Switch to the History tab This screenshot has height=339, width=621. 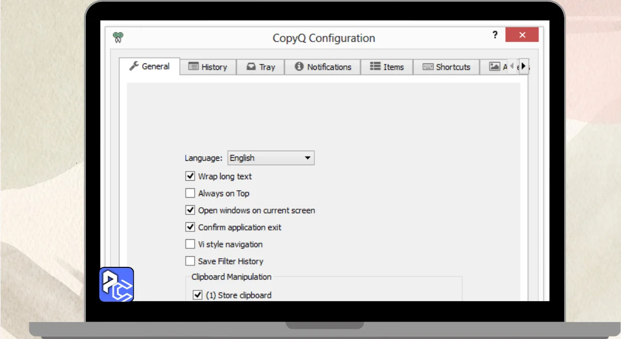(208, 67)
